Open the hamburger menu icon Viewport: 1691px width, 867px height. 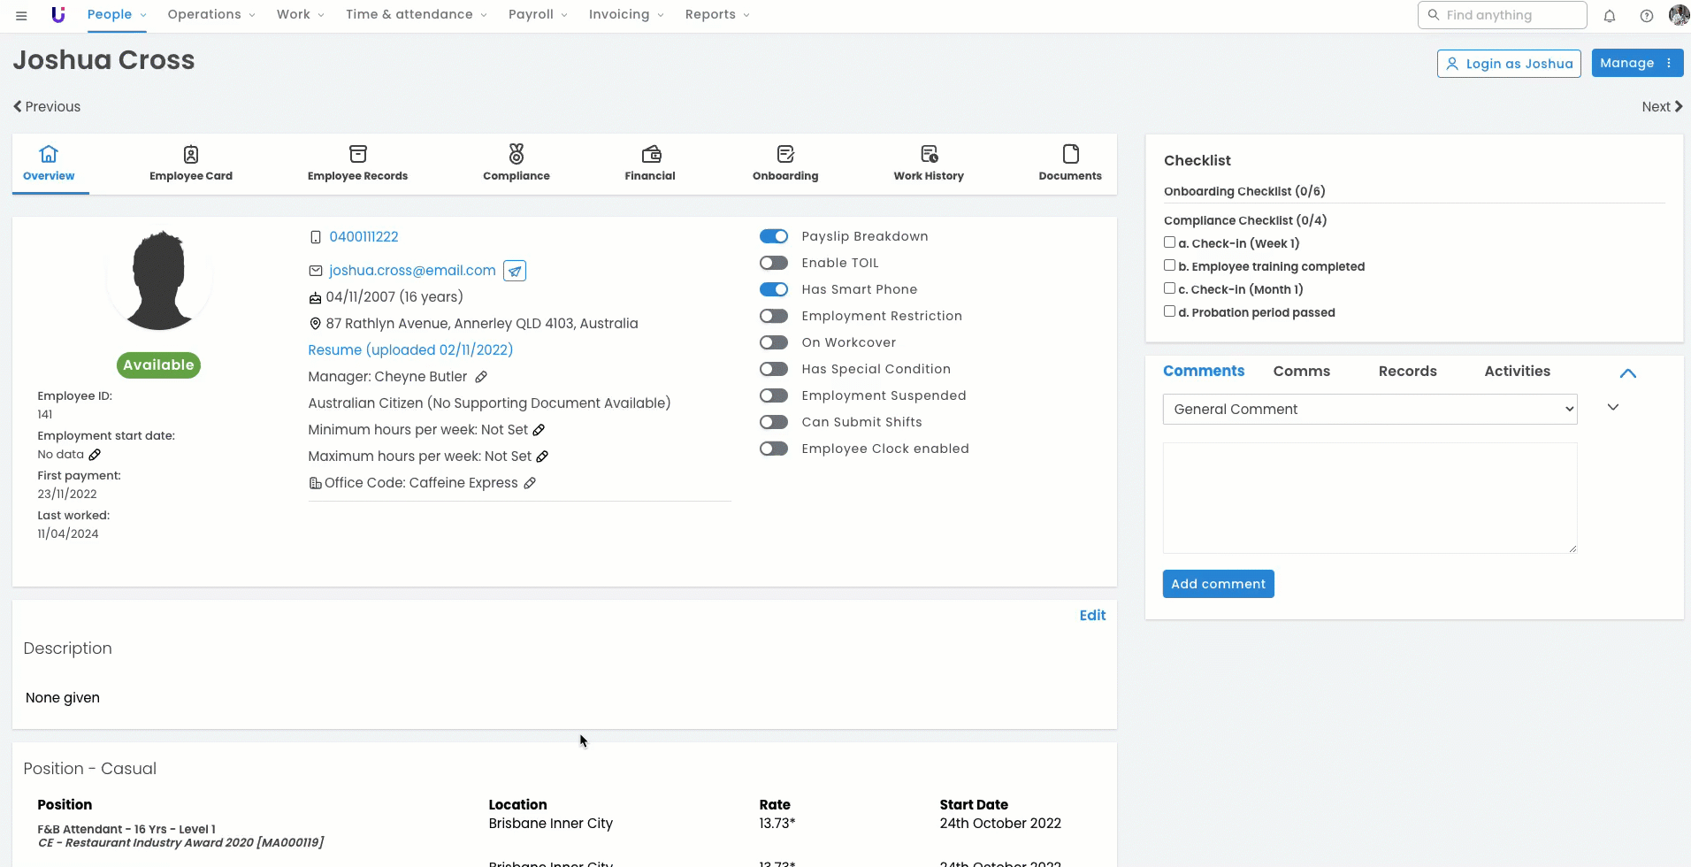point(21,15)
